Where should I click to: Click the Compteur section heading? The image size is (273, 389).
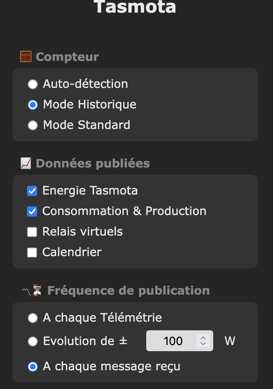point(67,57)
